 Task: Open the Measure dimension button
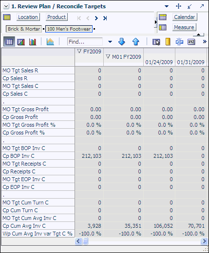point(184,27)
